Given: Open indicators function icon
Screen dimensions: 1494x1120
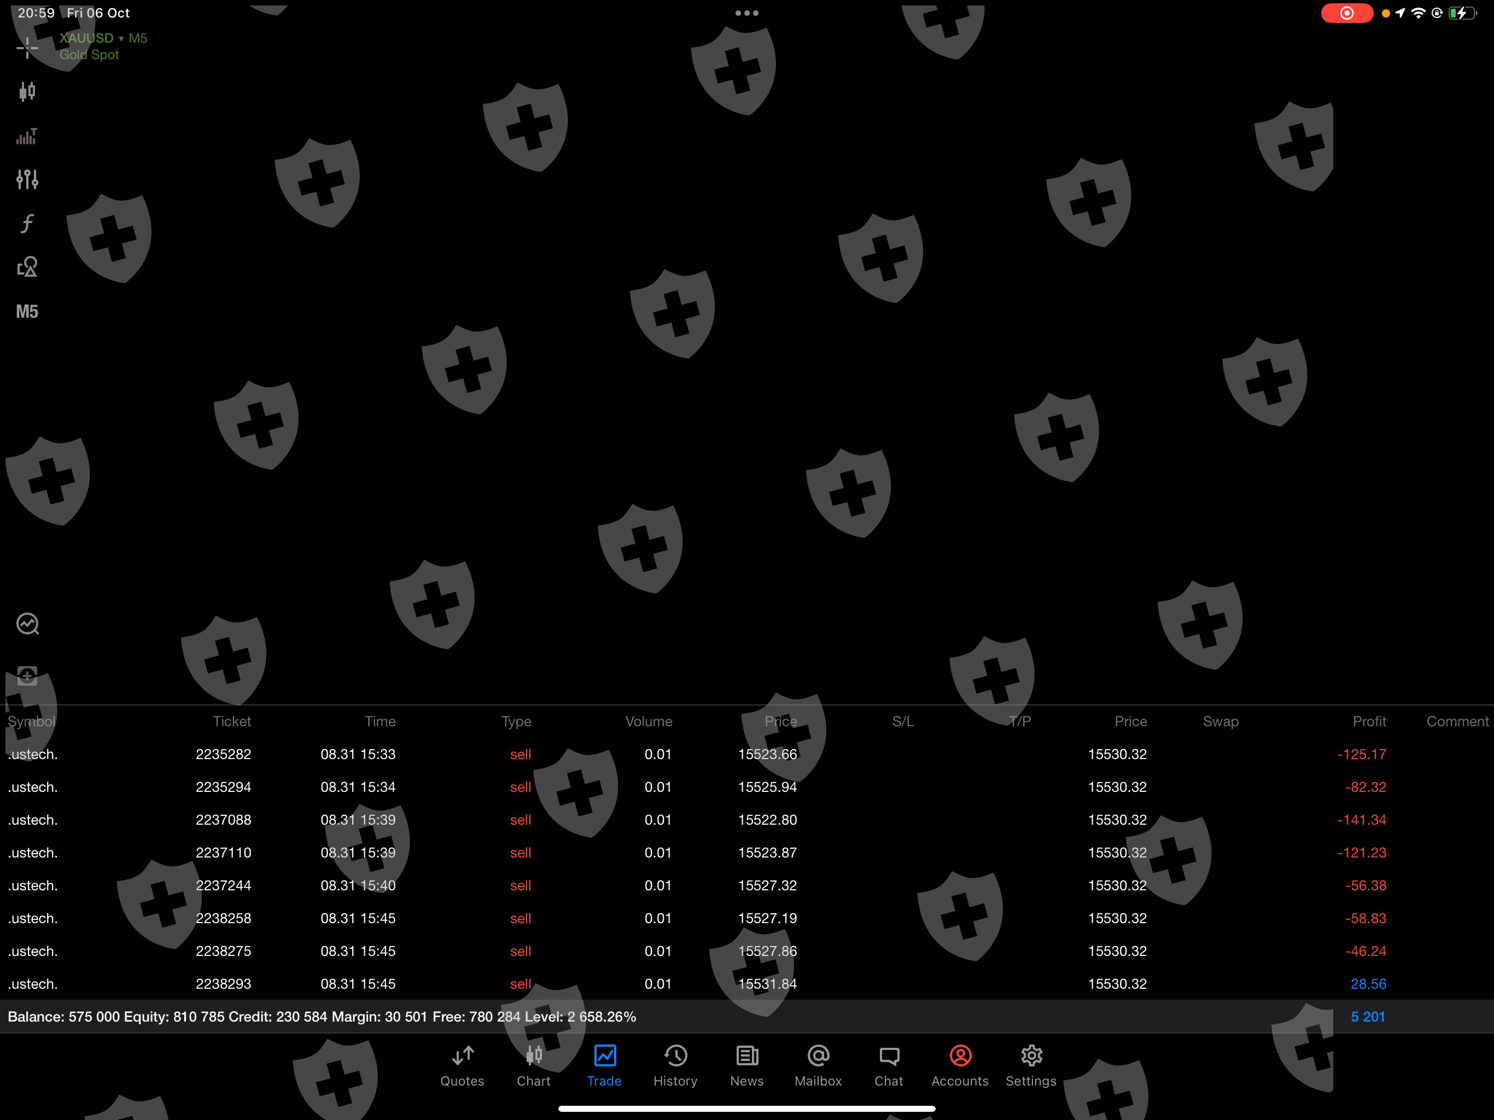Looking at the screenshot, I should pyautogui.click(x=27, y=223).
